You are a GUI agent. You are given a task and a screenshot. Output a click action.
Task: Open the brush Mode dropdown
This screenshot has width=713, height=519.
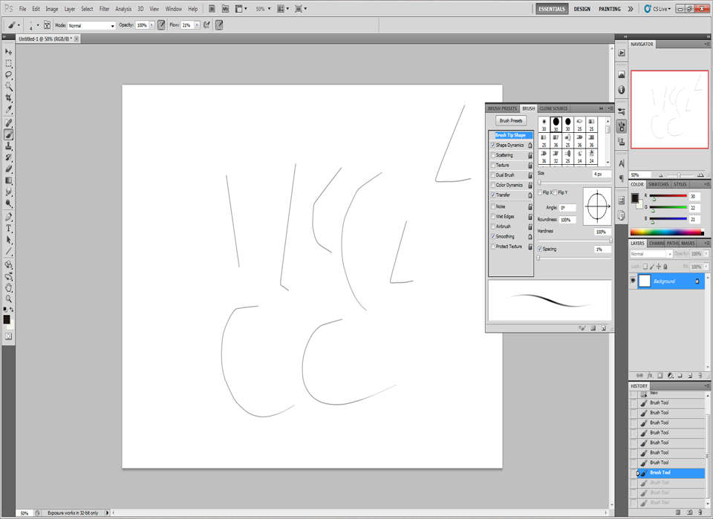point(92,25)
